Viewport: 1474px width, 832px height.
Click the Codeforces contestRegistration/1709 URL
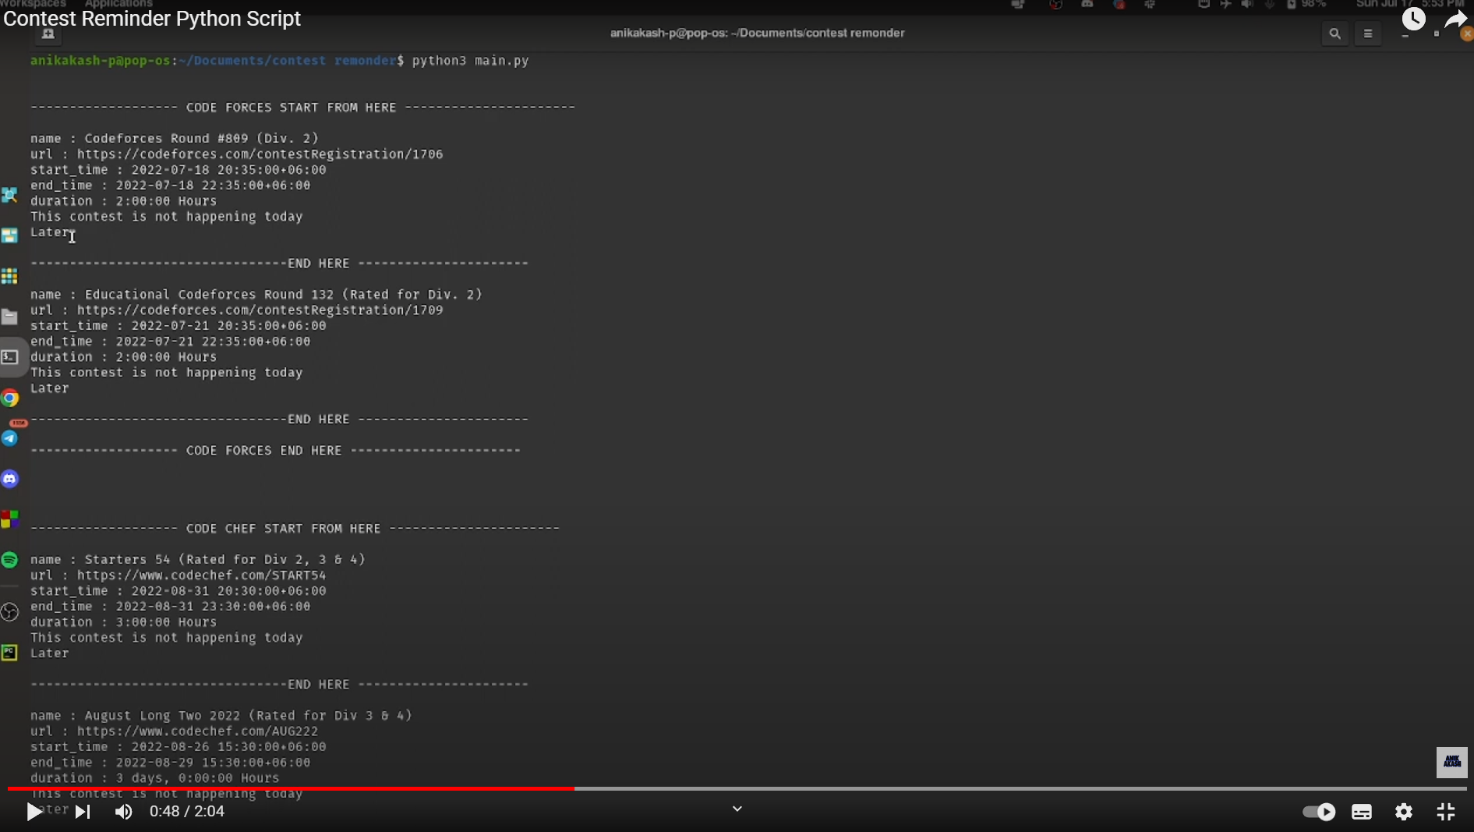click(x=260, y=310)
